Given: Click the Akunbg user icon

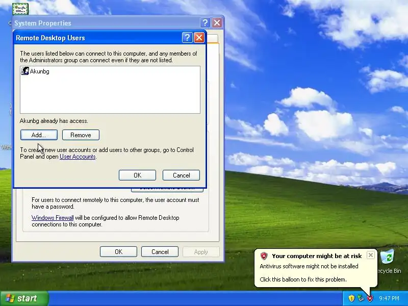Looking at the screenshot, I should [25, 71].
